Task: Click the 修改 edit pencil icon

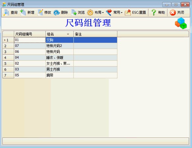Action: (40, 12)
